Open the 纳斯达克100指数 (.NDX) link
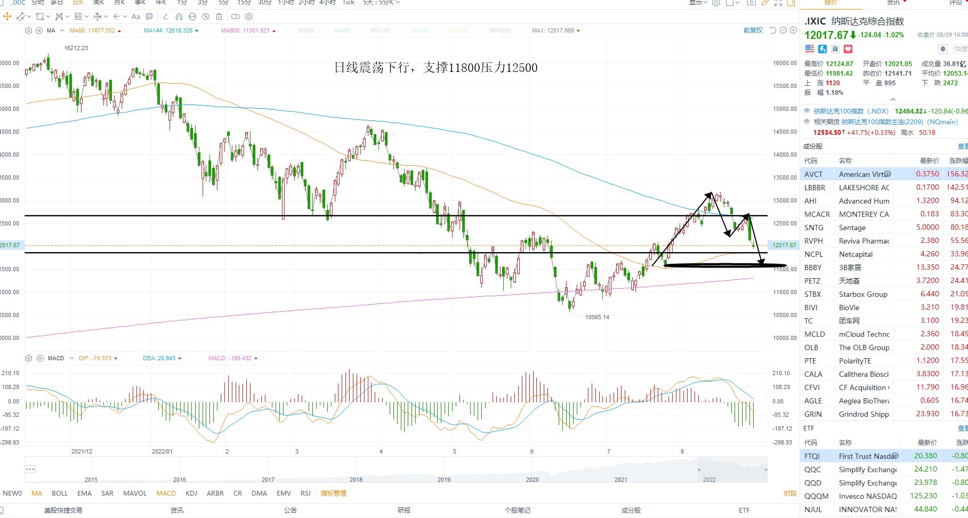 851,111
